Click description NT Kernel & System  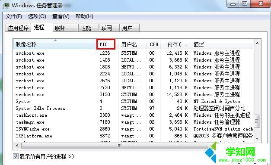[x=217, y=101]
